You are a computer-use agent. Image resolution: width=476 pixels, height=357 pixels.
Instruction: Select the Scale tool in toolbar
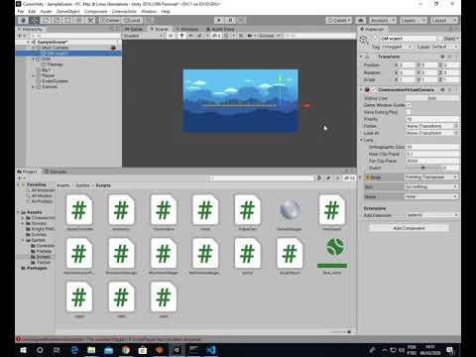[x=57, y=20]
